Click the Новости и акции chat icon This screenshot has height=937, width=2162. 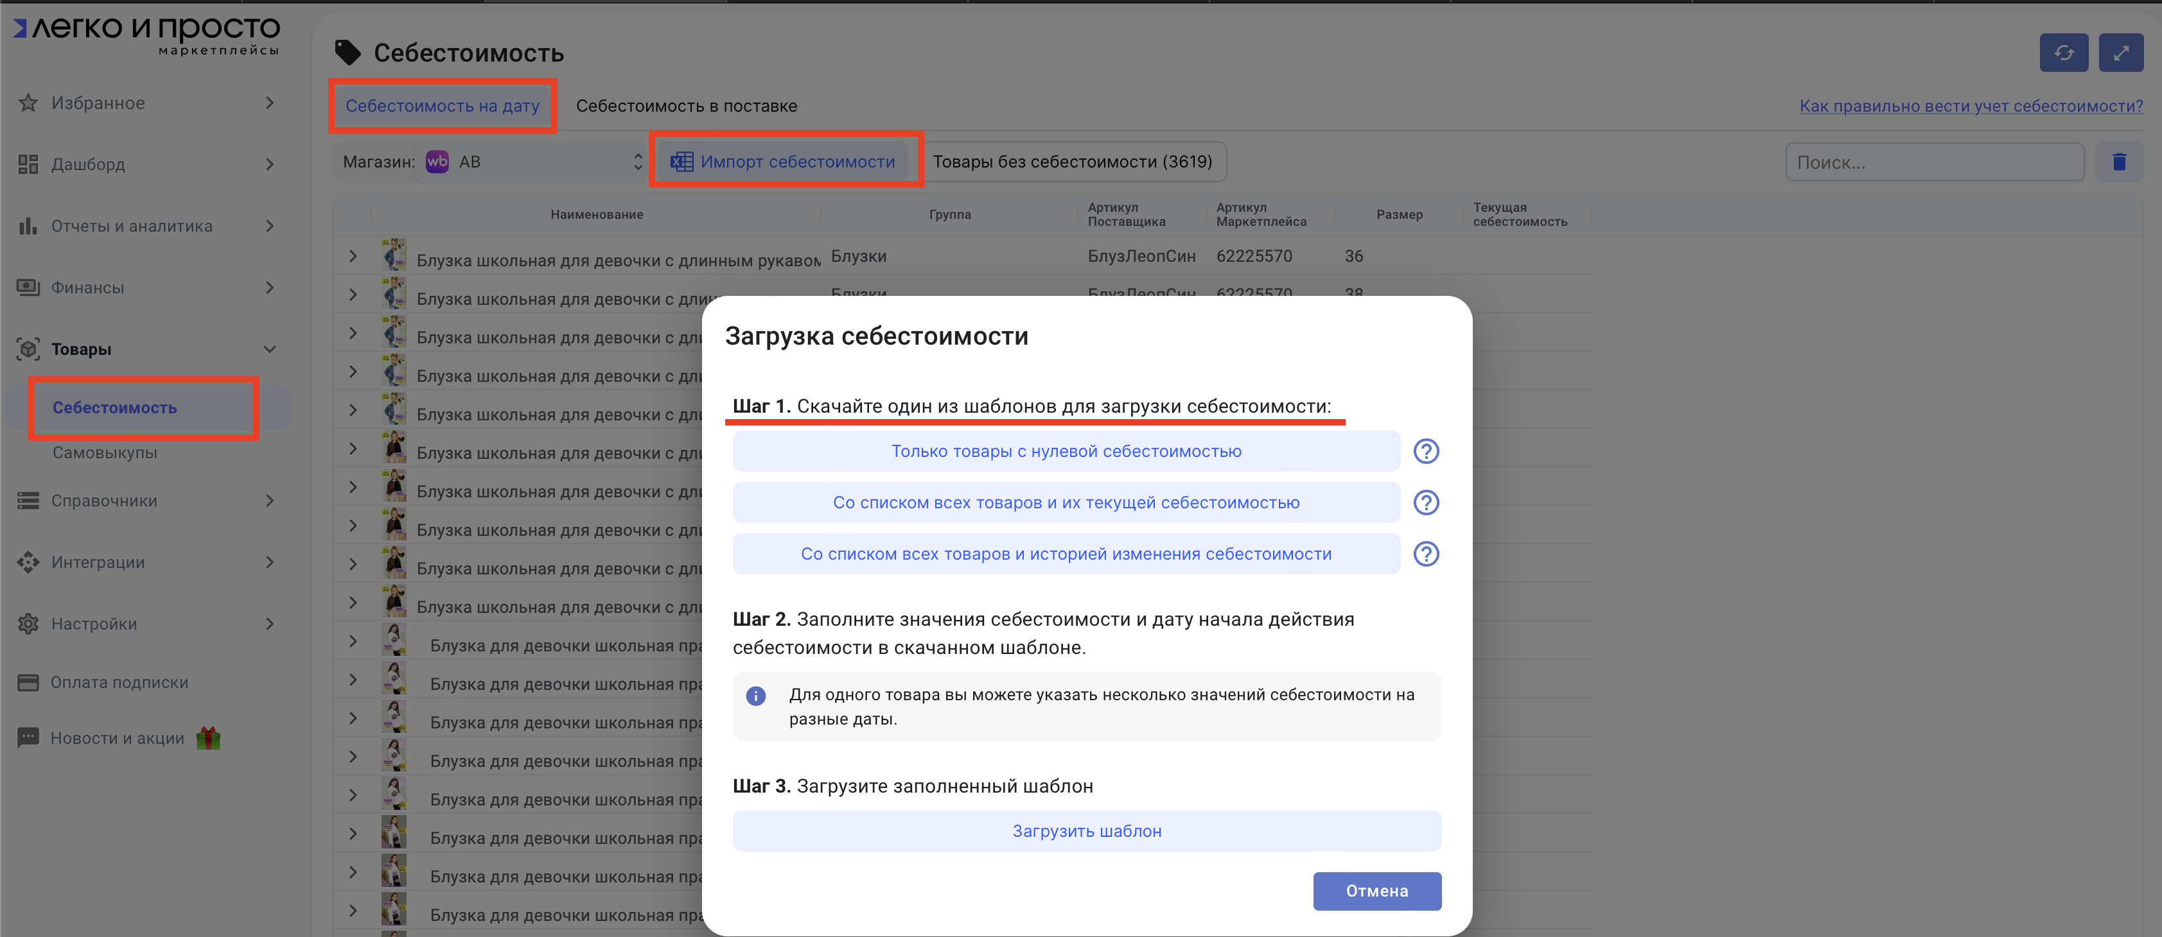[x=28, y=737]
